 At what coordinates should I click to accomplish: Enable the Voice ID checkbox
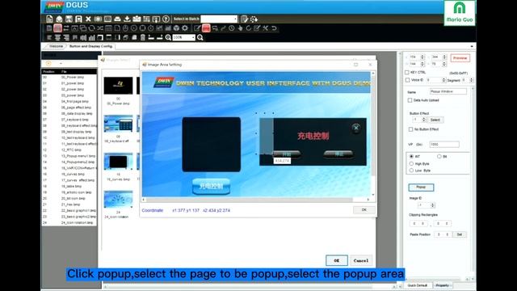point(407,80)
